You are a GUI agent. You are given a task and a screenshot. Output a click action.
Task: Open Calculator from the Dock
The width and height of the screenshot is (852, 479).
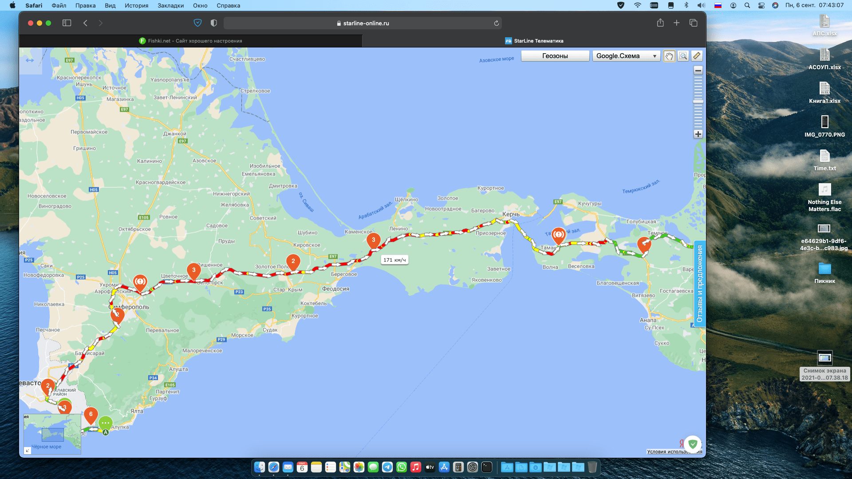pyautogui.click(x=458, y=467)
